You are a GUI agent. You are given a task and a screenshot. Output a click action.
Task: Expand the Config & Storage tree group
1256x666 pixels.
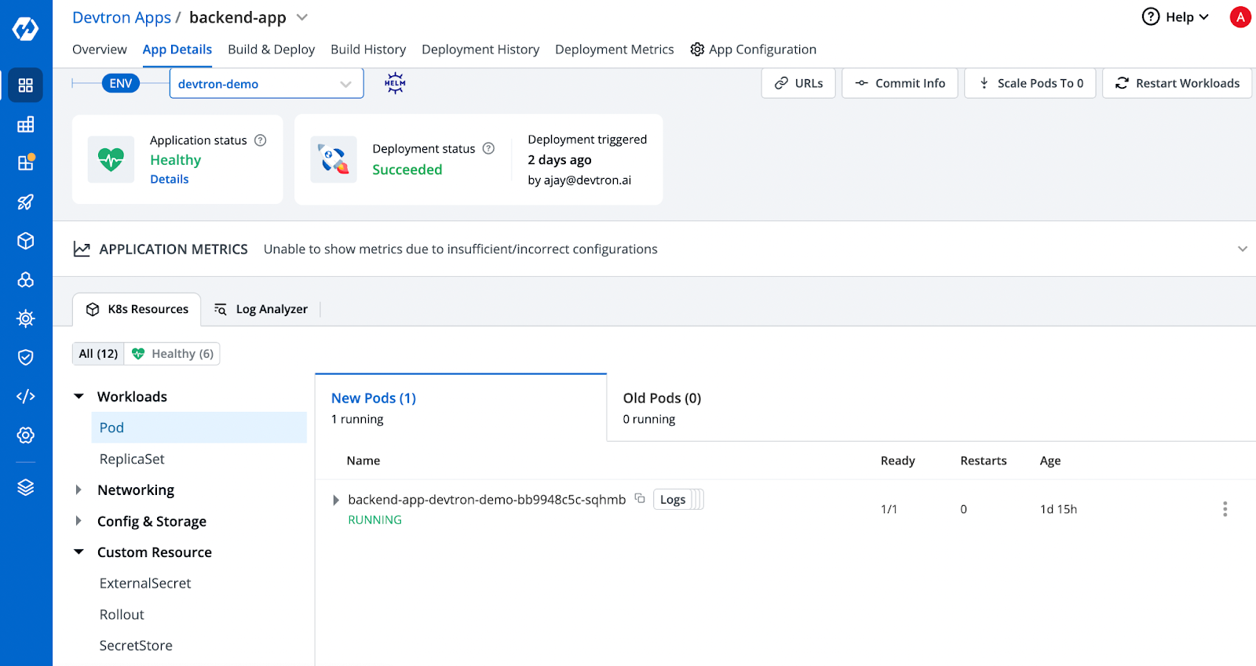(78, 521)
